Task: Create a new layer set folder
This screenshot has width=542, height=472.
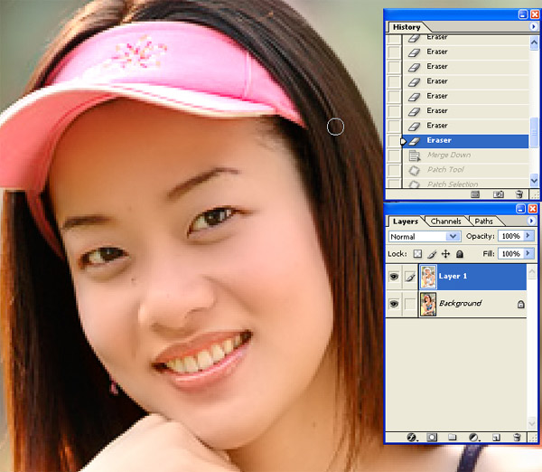Action: tap(453, 438)
